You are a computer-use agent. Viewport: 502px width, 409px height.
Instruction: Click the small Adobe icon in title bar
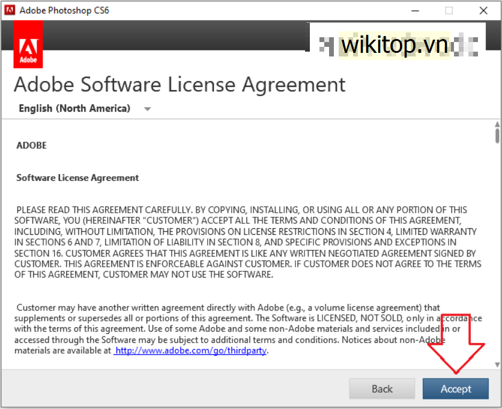click(x=10, y=10)
